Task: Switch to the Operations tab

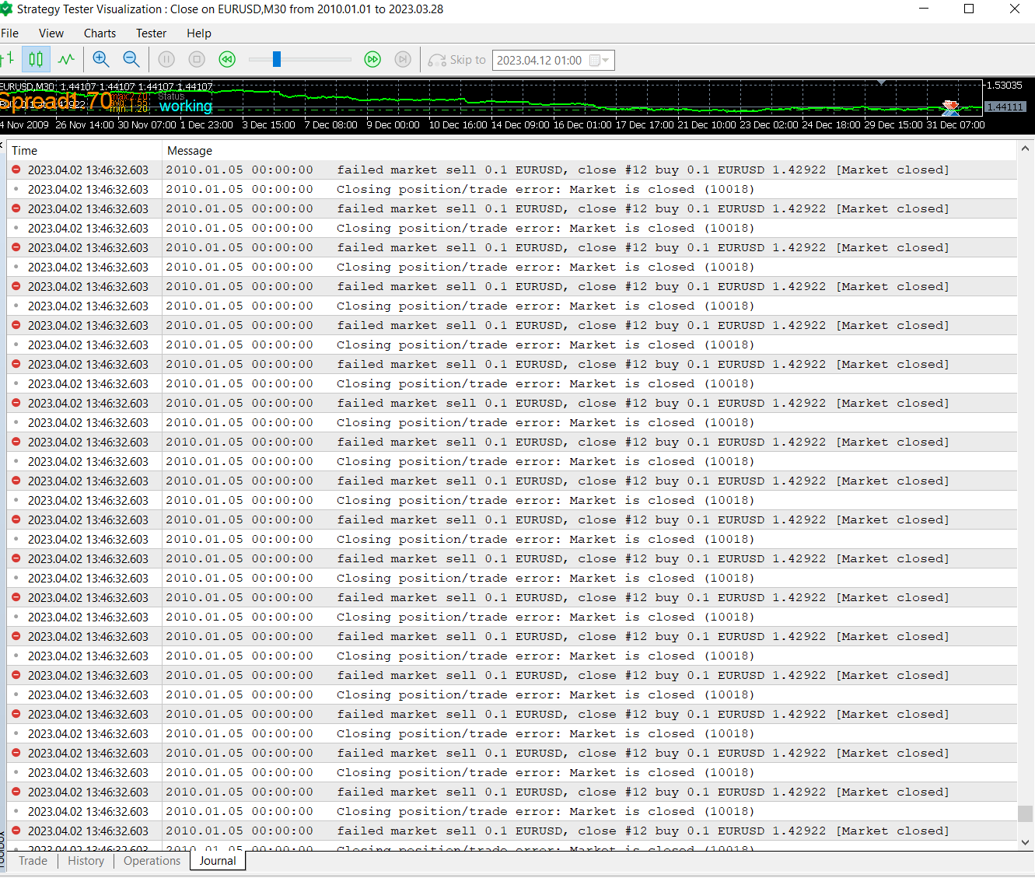Action: click(152, 861)
